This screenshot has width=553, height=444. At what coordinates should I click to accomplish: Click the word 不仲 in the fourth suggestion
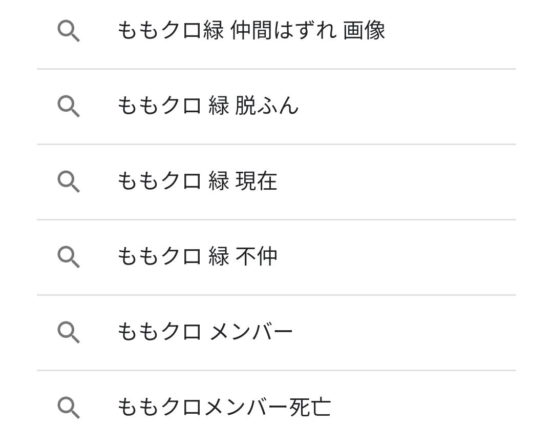point(257,257)
